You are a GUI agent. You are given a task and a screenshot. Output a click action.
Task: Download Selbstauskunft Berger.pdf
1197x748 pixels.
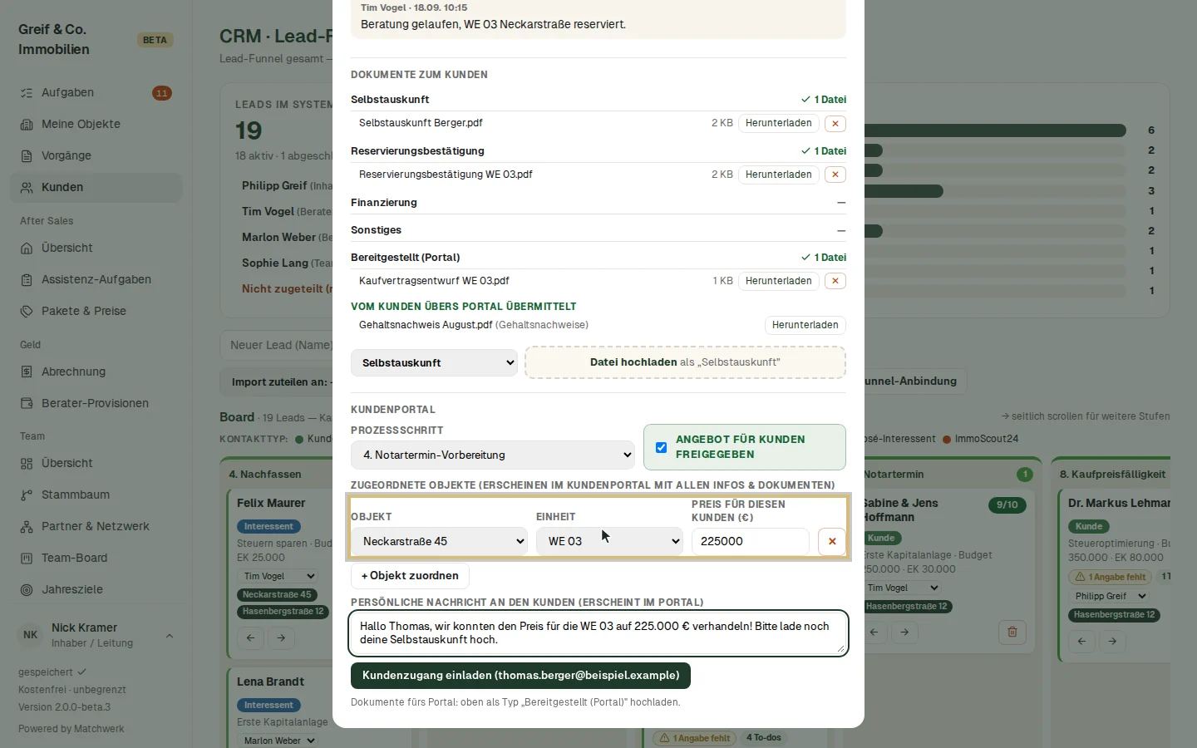coord(778,123)
